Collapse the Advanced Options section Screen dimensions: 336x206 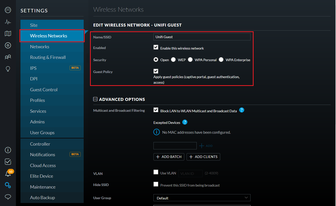pyautogui.click(x=95, y=99)
